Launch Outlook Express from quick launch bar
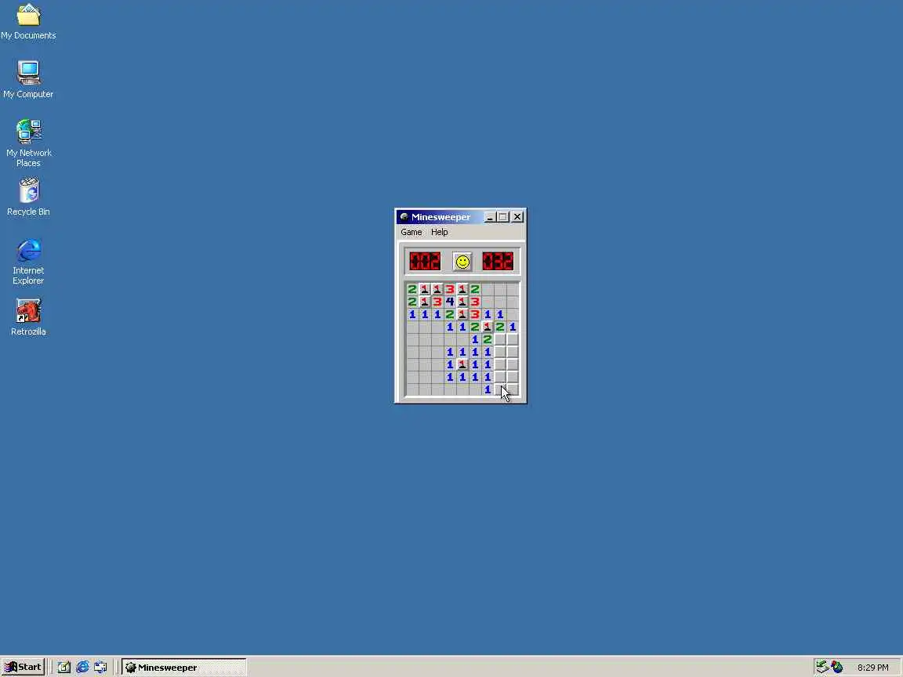 101,668
